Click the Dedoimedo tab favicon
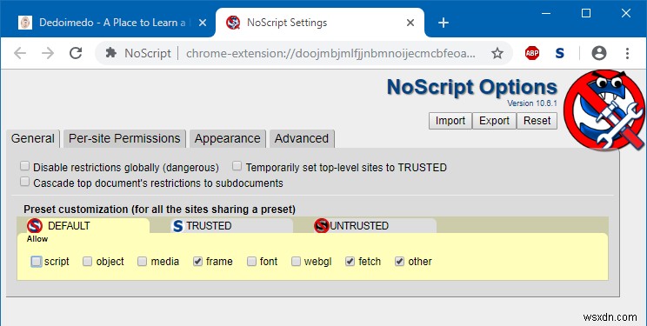Screen dimensions: 647x326 point(25,23)
